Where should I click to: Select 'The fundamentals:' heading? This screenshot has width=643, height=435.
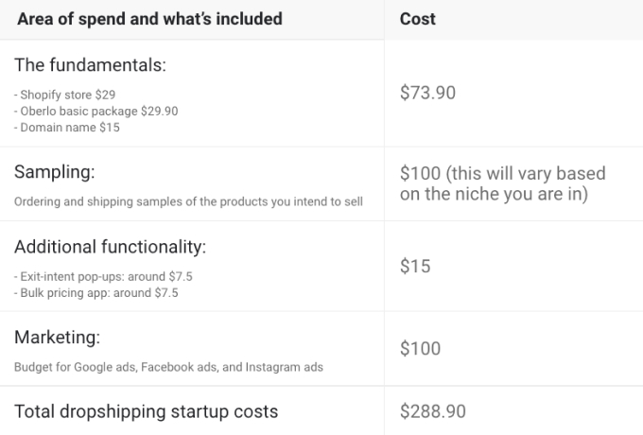[90, 65]
